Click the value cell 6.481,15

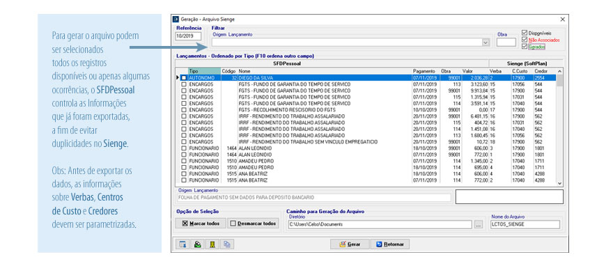pos(475,116)
